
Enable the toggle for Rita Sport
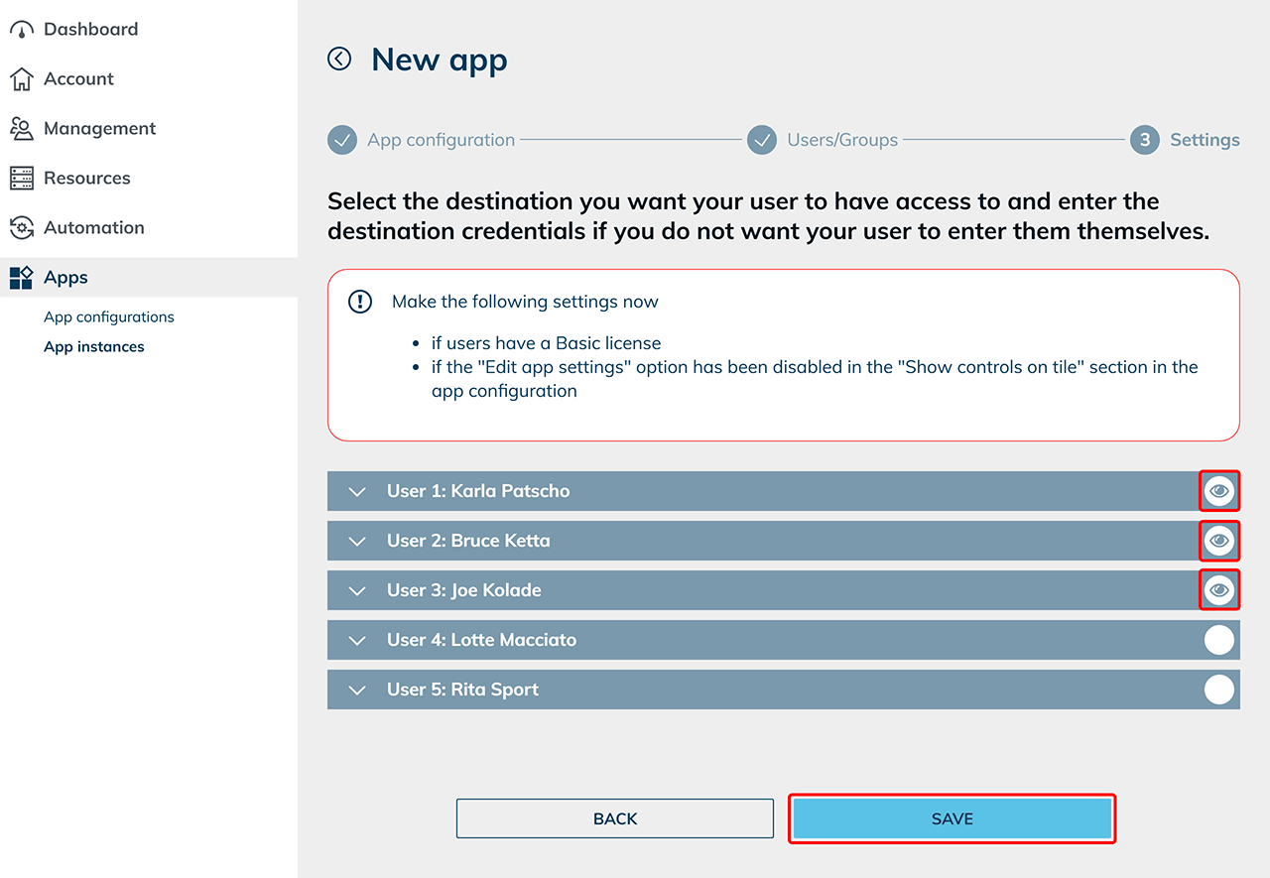click(1218, 690)
